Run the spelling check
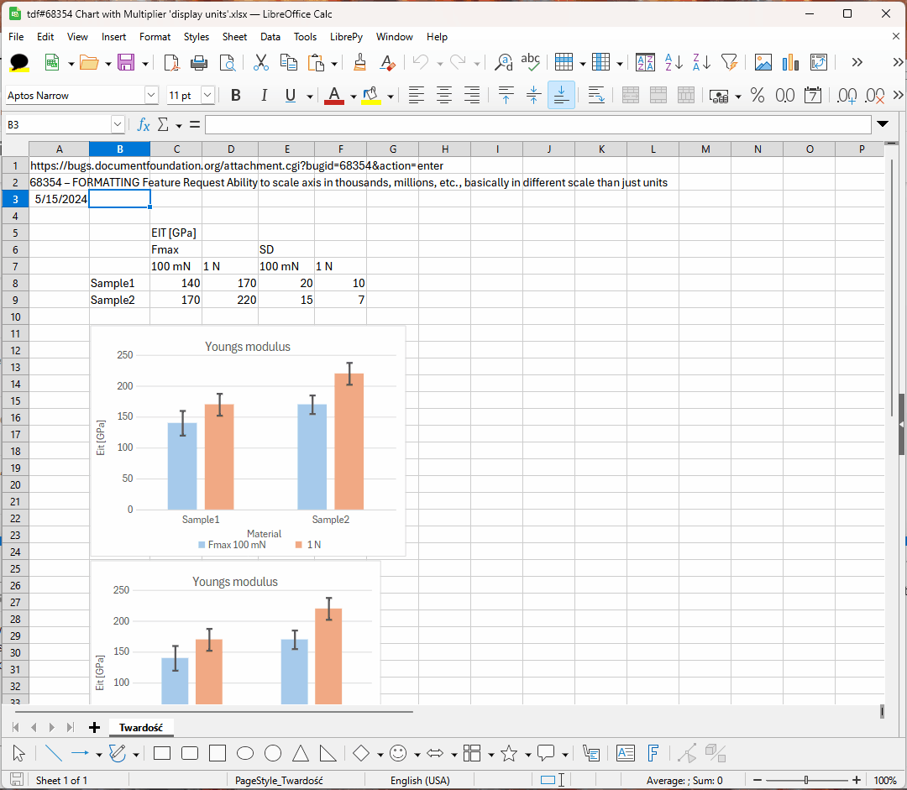This screenshot has height=790, width=907. [x=531, y=62]
